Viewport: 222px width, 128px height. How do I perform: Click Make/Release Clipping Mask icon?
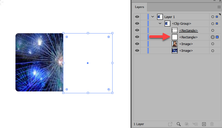click(x=187, y=124)
